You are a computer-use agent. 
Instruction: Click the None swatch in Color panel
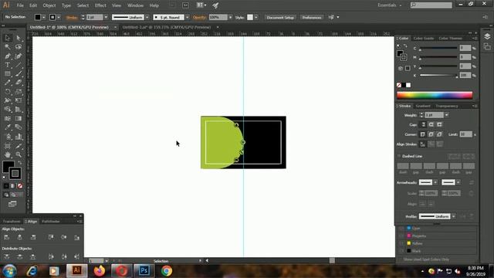tap(399, 85)
